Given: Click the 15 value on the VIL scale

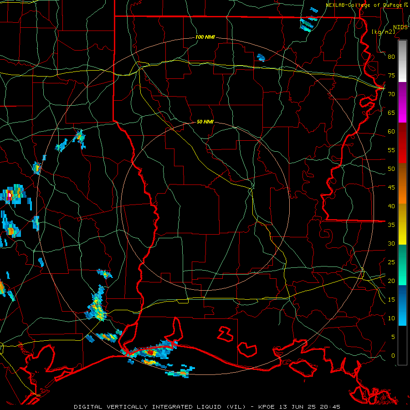Looking at the screenshot, I should pyautogui.click(x=391, y=300).
